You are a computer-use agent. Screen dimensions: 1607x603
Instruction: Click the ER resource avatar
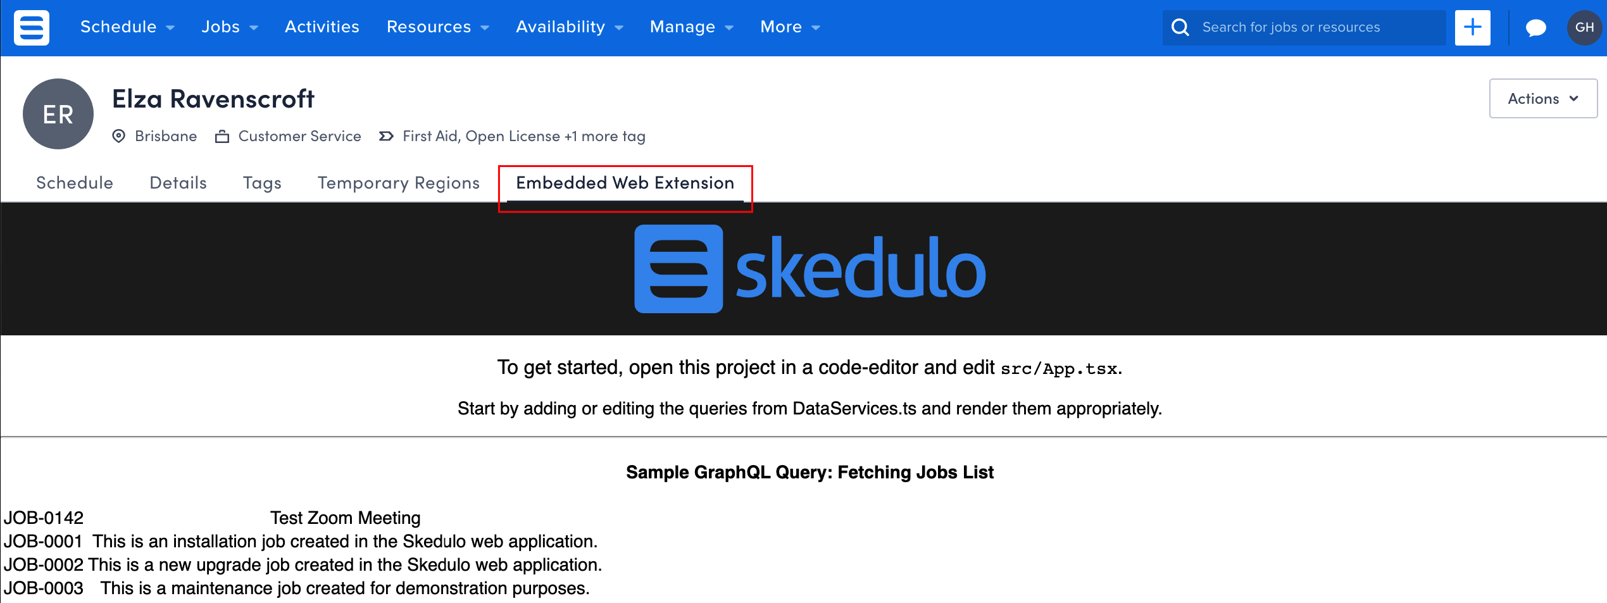58,113
